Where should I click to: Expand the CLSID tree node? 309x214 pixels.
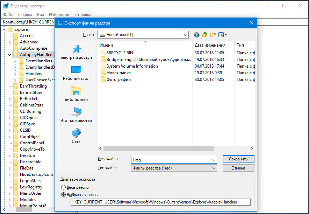pyautogui.click(x=10, y=131)
